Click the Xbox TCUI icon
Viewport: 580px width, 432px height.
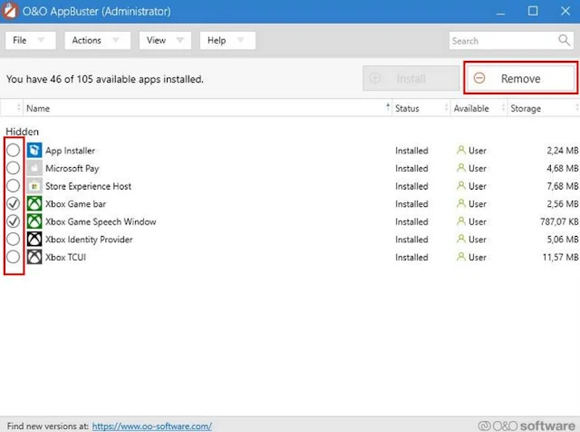point(34,257)
